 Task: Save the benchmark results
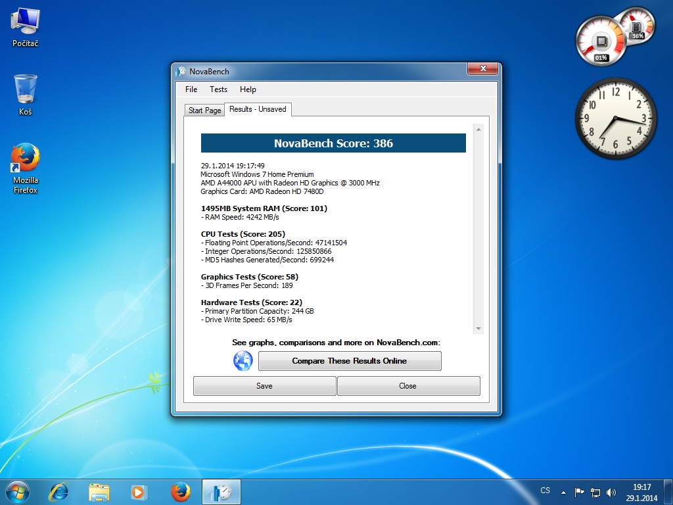264,386
